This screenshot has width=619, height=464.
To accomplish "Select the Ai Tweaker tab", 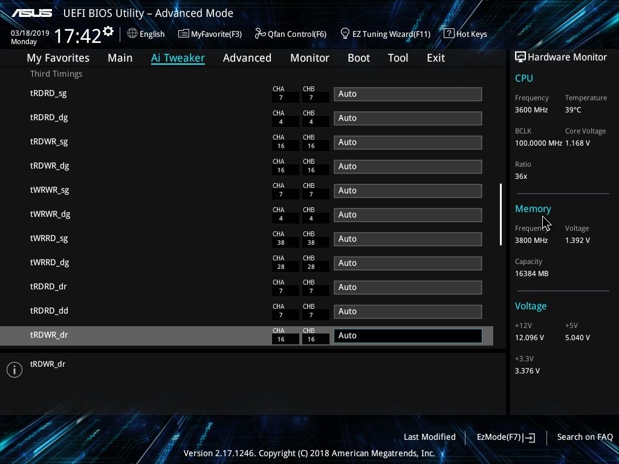I will tap(178, 57).
